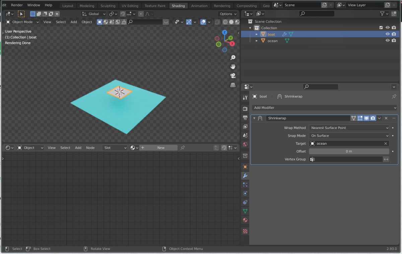This screenshot has height=254, width=402.
Task: Open Global transform orientation dropdown
Action: pyautogui.click(x=93, y=14)
